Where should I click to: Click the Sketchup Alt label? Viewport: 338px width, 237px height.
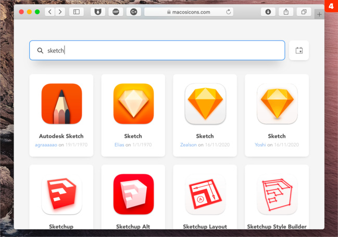133,227
